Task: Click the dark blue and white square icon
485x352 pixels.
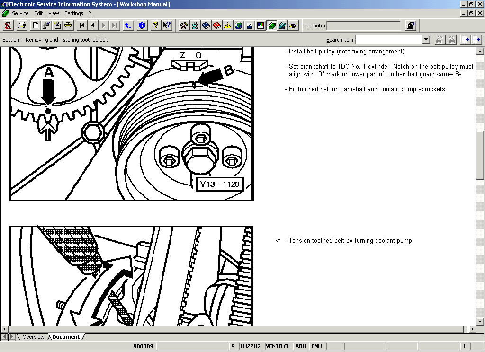Action: tap(249, 26)
